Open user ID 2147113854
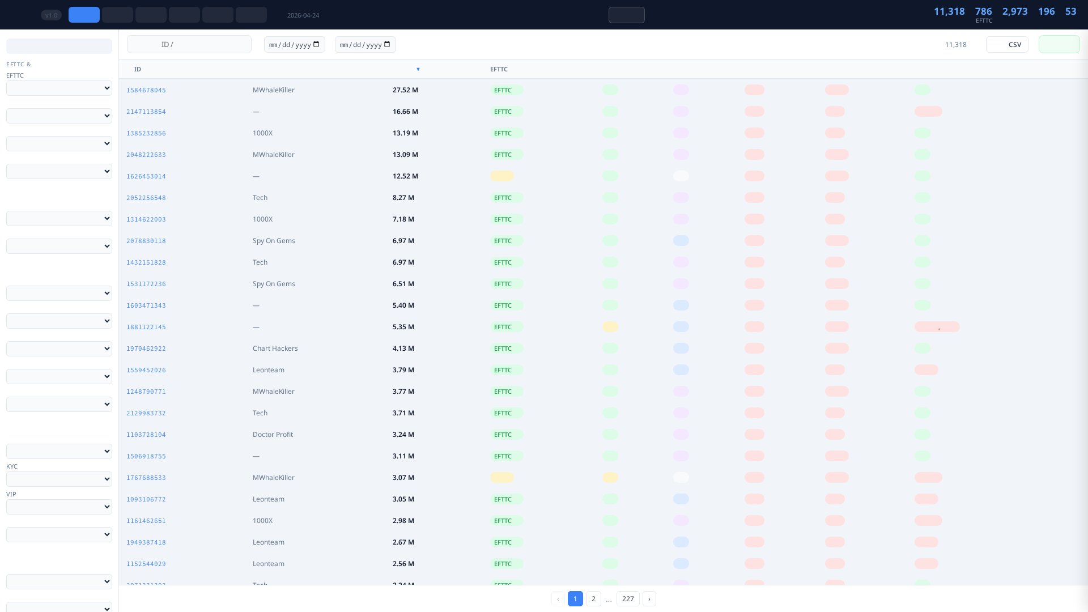 pos(146,112)
